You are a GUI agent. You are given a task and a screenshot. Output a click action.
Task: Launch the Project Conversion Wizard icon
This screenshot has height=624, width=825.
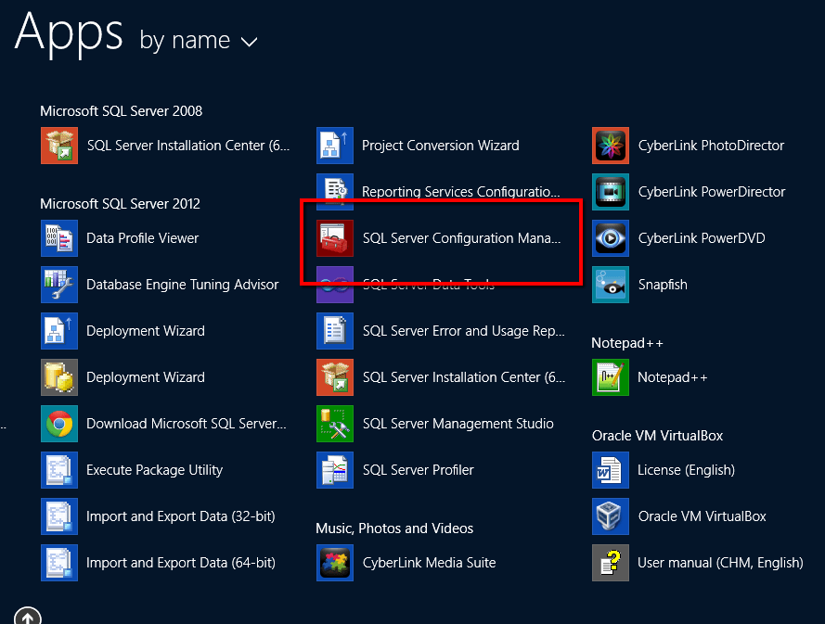335,146
